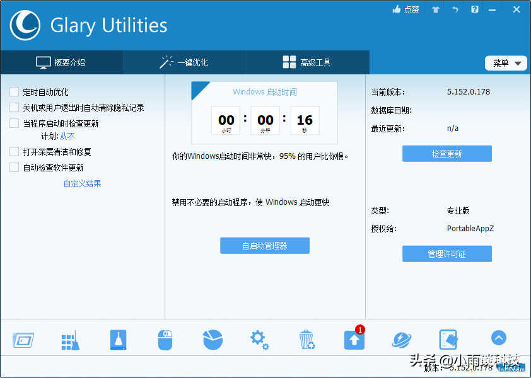Screen dimensions: 531x378
Task: Enable 定时自动优化 checkbox
Action: tap(14, 92)
